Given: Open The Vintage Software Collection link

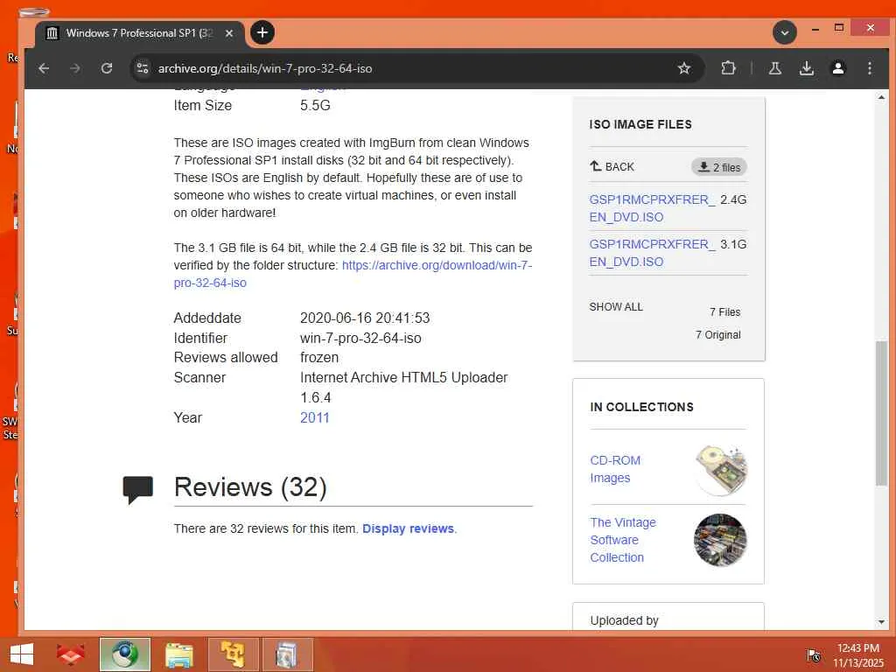Looking at the screenshot, I should 623,540.
